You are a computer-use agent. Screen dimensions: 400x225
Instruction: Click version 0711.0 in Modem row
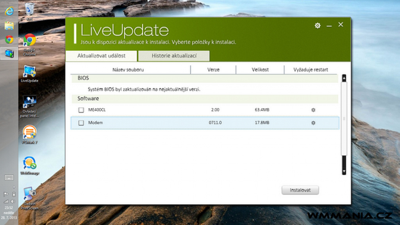point(215,123)
